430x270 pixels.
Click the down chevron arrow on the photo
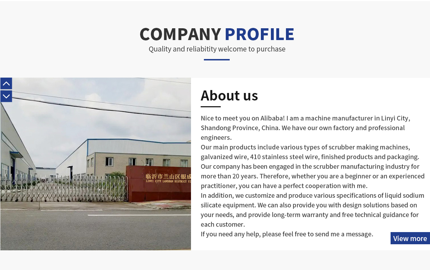click(x=6, y=96)
